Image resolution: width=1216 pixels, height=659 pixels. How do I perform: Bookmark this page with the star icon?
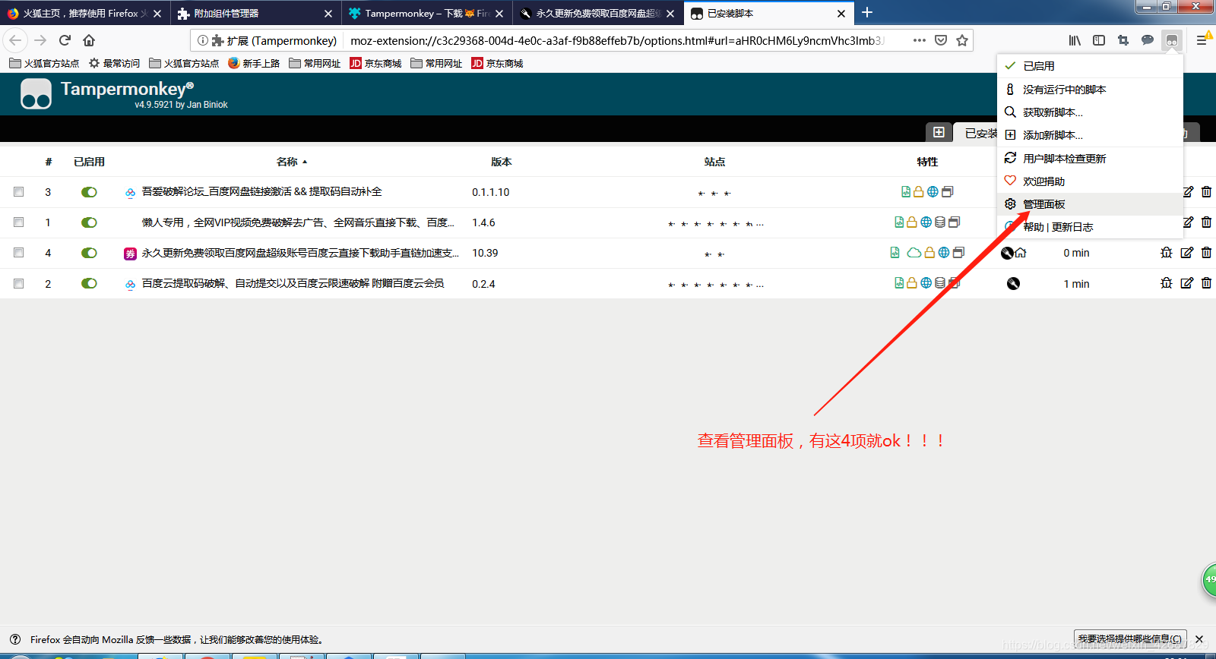coord(962,40)
